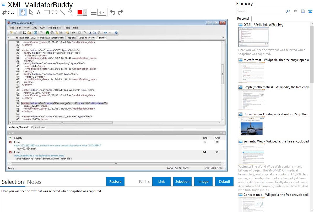314x212 pixels.
Task: Redo the annotation
Action: [x=120, y=12]
